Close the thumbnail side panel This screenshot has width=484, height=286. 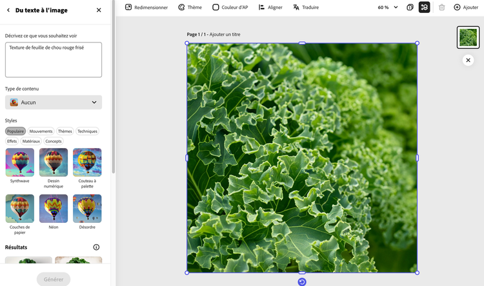[468, 60]
